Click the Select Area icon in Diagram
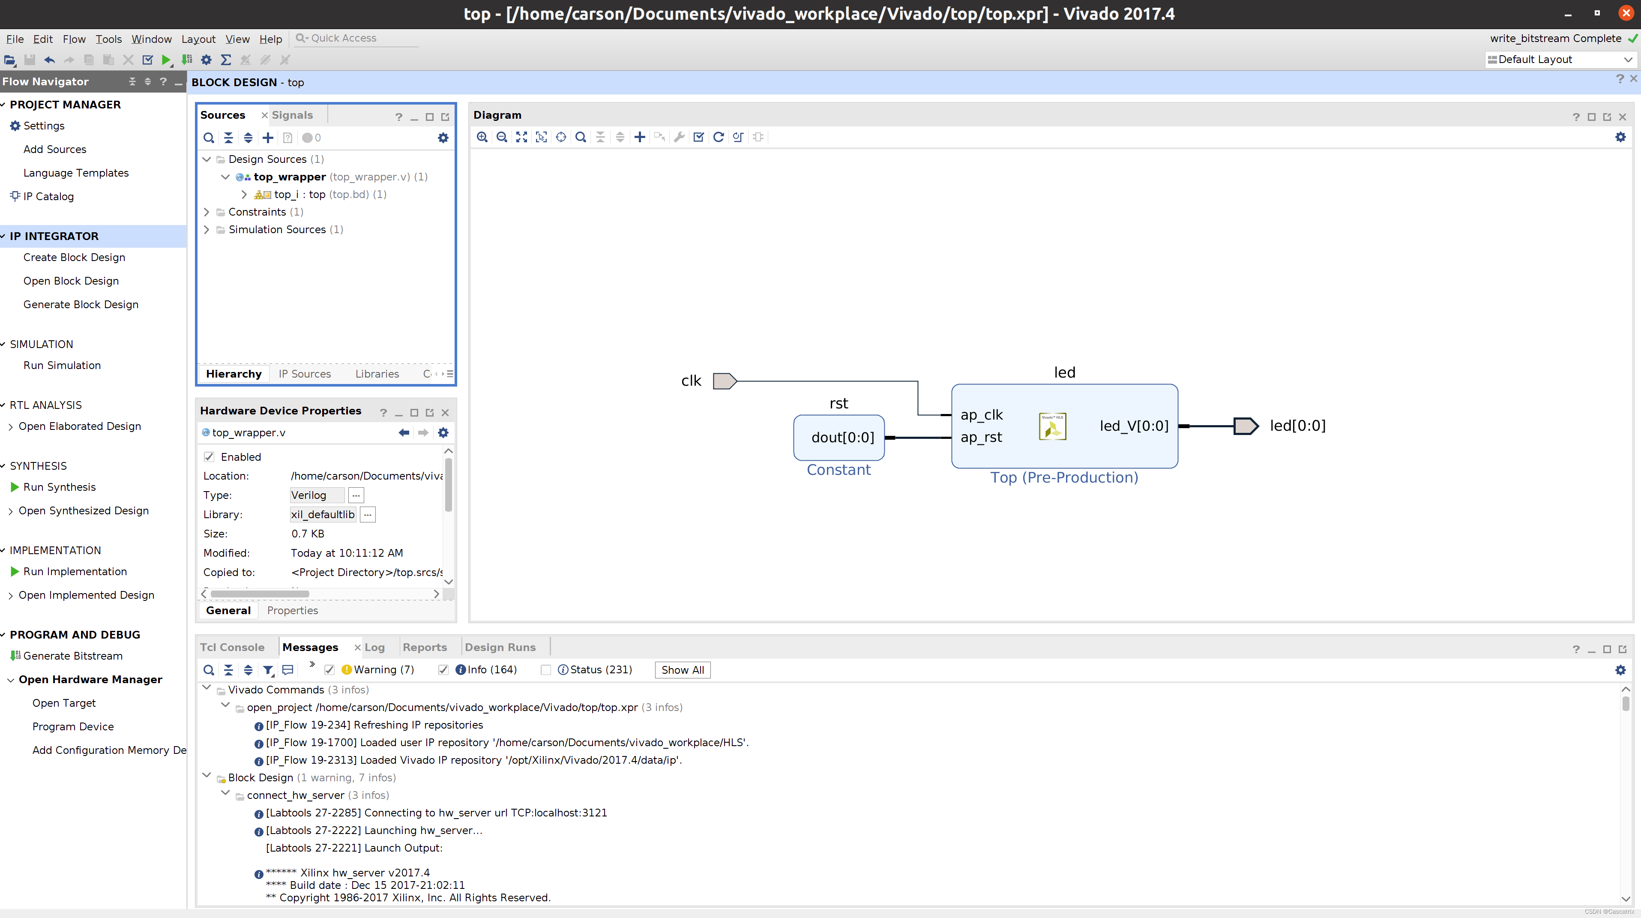Image resolution: width=1641 pixels, height=918 pixels. point(542,137)
